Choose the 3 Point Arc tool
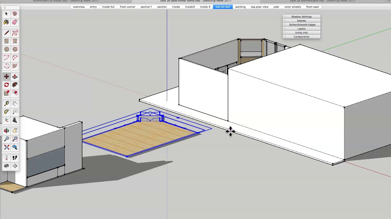The height and width of the screenshot is (219, 391). [6, 66]
